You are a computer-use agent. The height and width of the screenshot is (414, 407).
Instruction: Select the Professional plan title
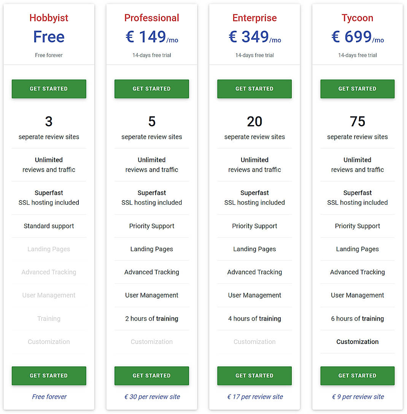click(x=151, y=18)
